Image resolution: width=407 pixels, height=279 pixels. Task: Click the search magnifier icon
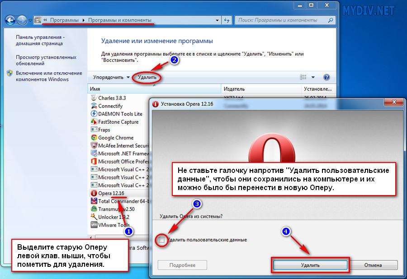pyautogui.click(x=331, y=20)
